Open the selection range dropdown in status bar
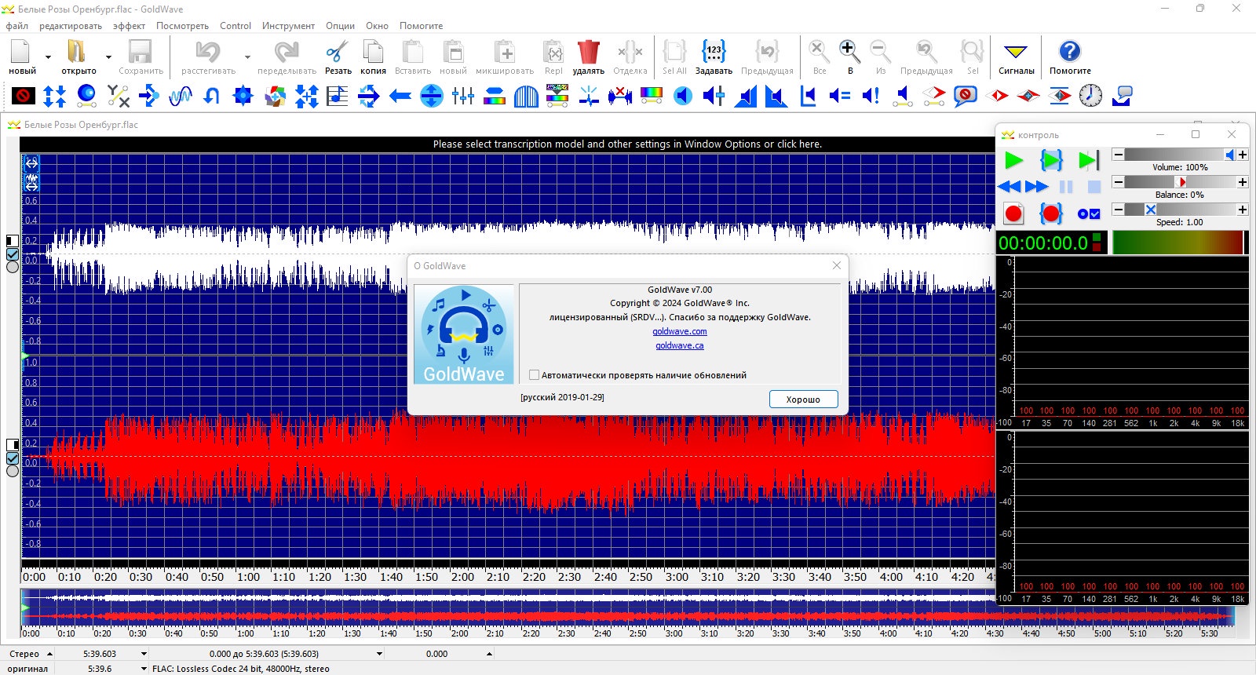Image resolution: width=1256 pixels, height=675 pixels. click(379, 654)
